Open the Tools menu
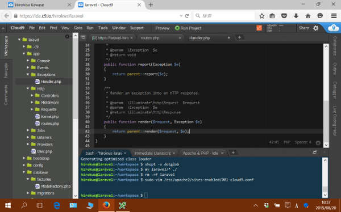 pyautogui.click(x=103, y=28)
